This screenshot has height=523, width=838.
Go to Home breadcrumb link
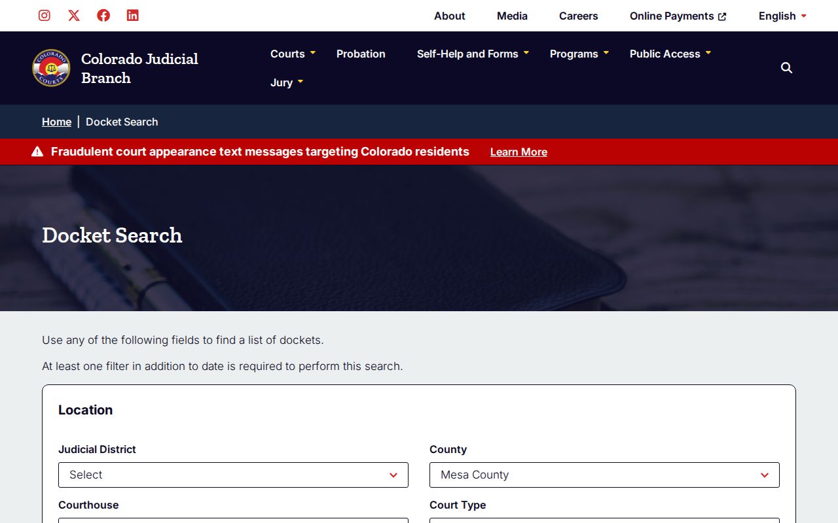pyautogui.click(x=56, y=122)
